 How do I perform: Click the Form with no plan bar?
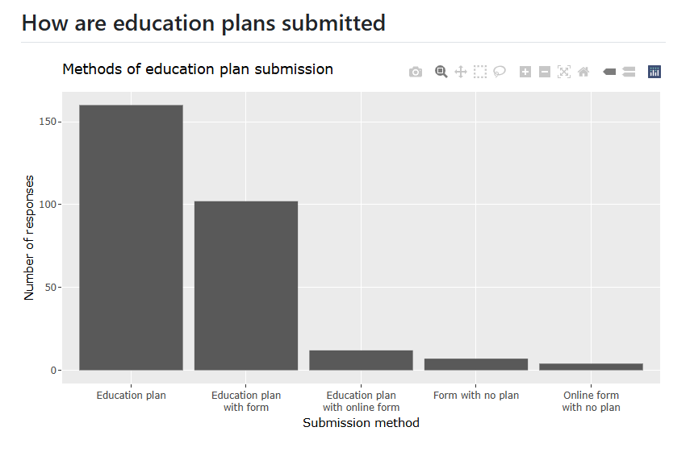476,364
